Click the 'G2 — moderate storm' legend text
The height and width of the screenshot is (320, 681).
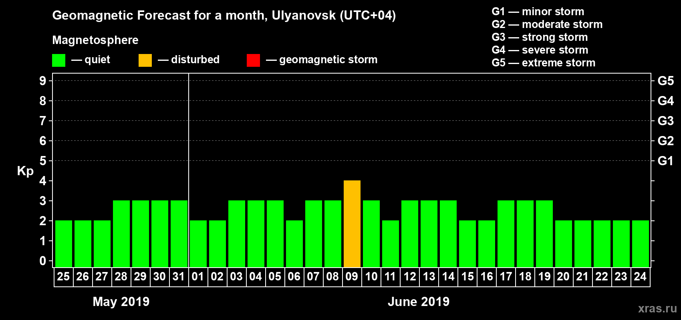click(547, 24)
